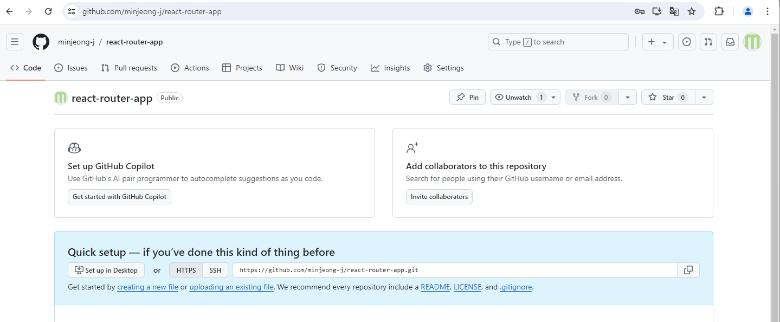
Task: Click the repository clone URL field
Action: 455,270
